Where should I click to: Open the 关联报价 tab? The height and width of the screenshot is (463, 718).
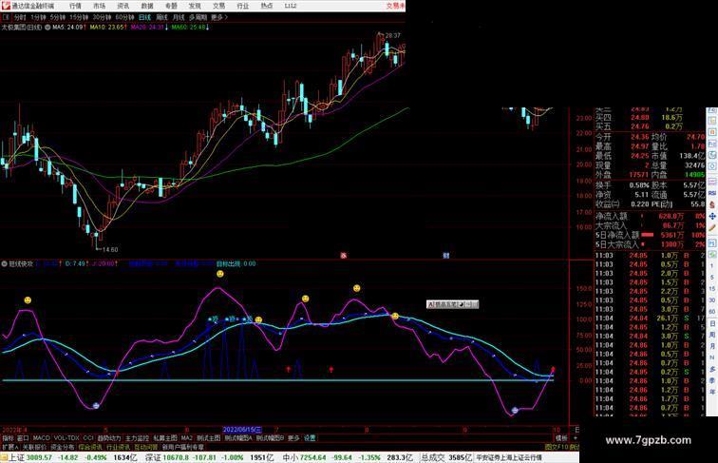(34, 447)
